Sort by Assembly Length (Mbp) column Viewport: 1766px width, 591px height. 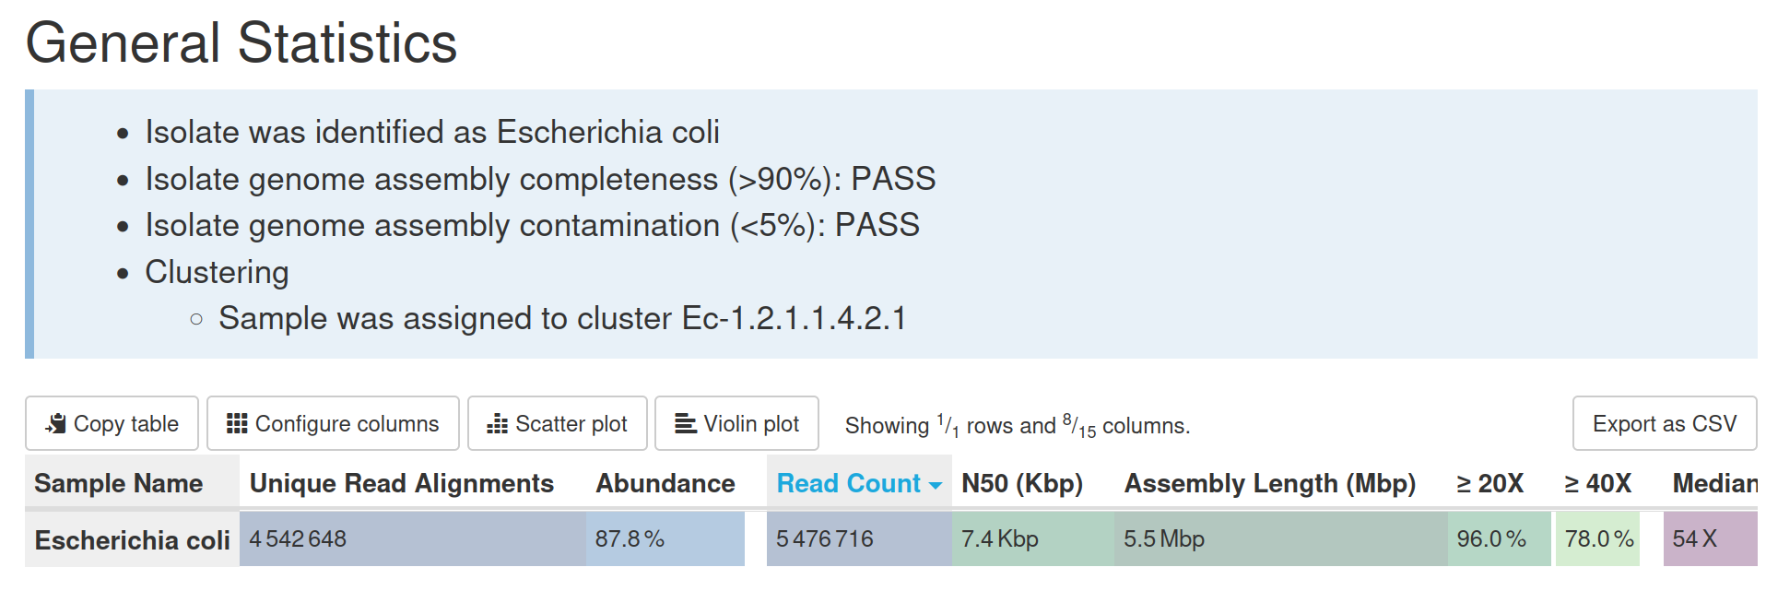[1270, 483]
